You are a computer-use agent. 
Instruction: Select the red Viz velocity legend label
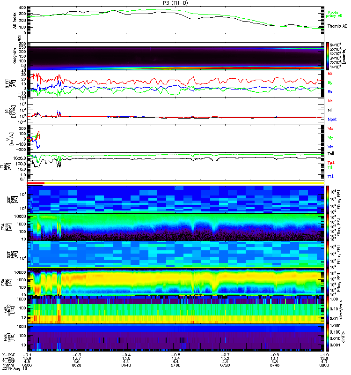[x=330, y=128]
